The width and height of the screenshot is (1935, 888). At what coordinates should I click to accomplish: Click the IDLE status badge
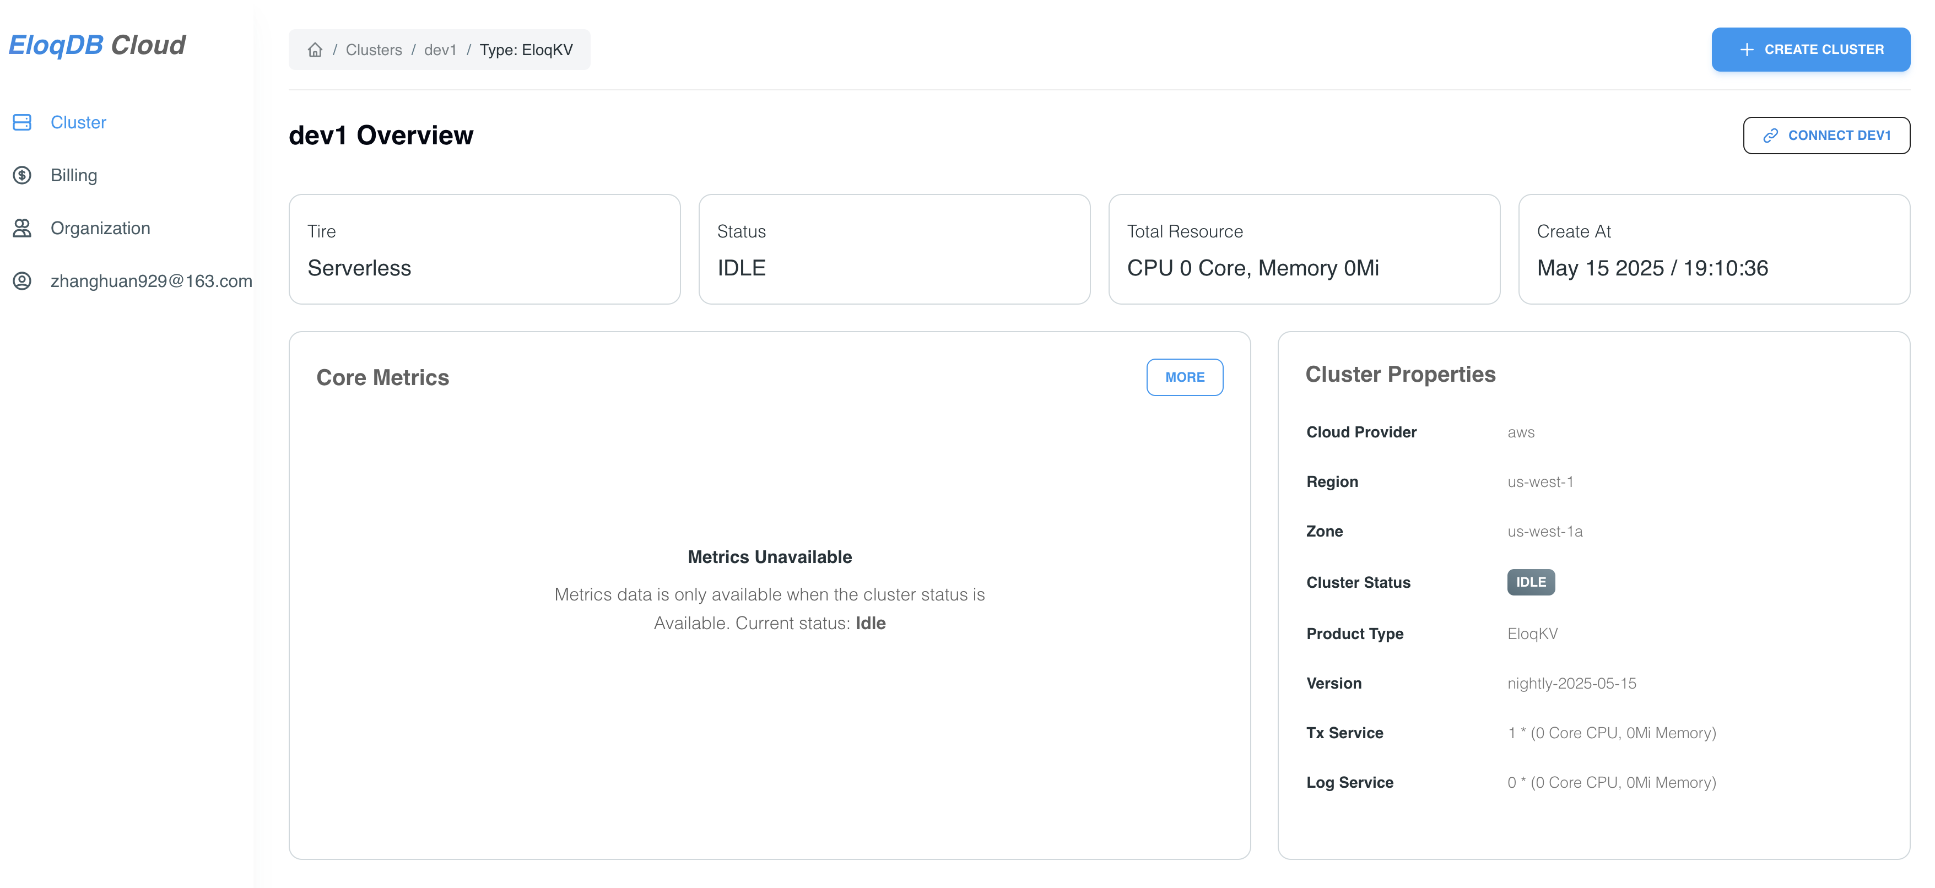click(1531, 582)
